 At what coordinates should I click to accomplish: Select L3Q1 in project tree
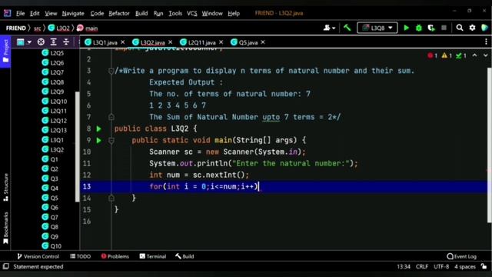click(53, 140)
